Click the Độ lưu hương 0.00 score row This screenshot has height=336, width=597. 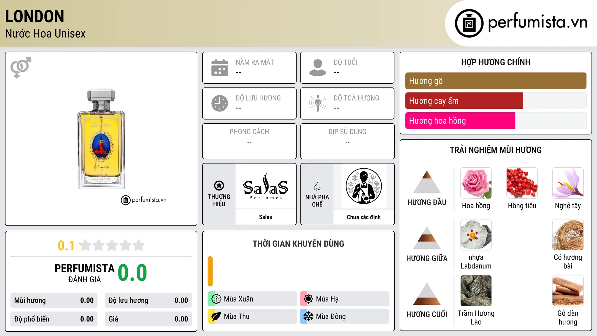click(148, 300)
